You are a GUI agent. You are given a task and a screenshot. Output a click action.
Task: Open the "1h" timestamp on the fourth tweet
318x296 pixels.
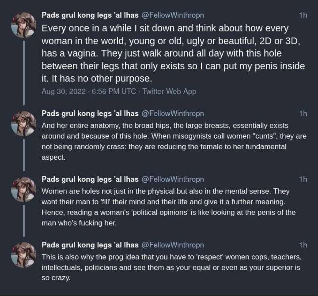click(x=303, y=245)
